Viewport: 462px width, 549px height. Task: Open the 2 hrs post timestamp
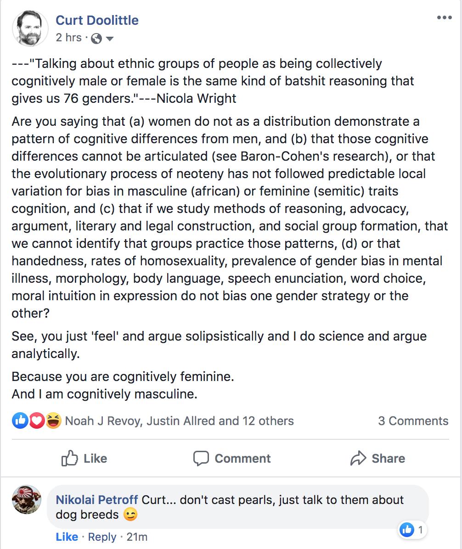tap(68, 38)
